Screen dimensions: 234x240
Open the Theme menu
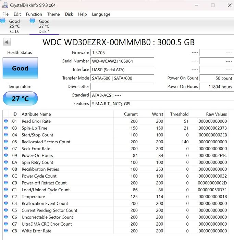tap(53, 14)
